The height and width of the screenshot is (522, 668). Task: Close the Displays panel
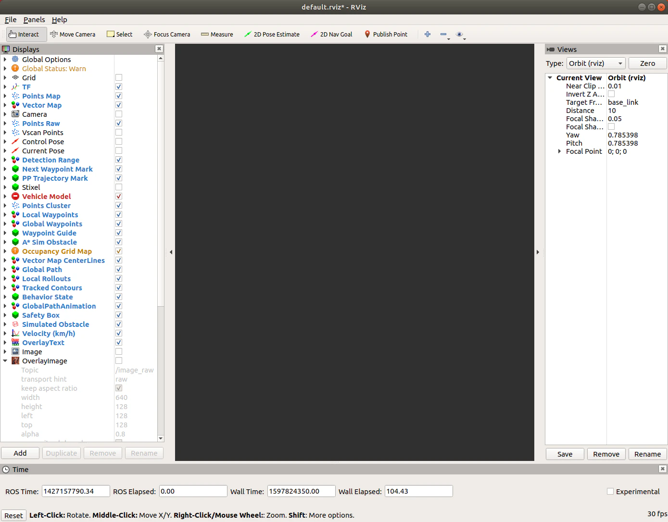(x=159, y=49)
